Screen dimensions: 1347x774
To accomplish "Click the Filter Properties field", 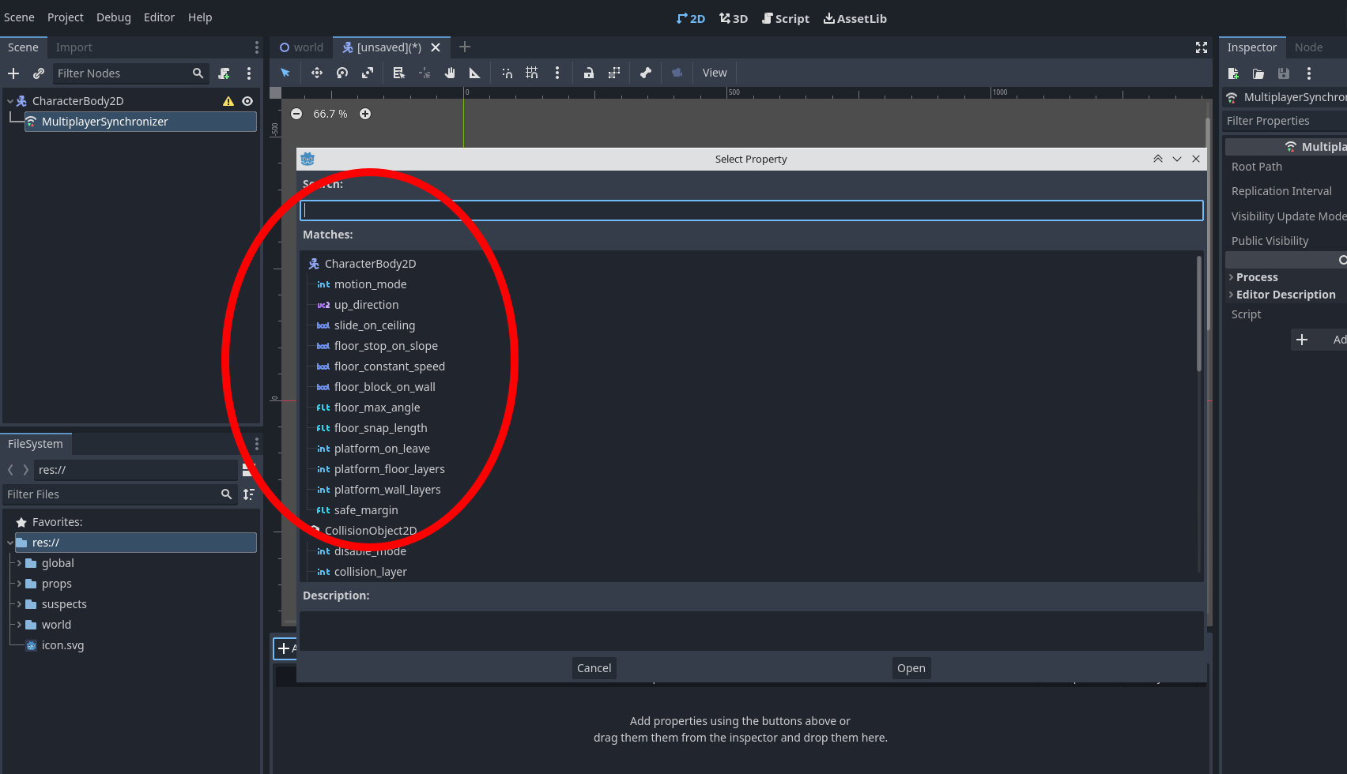I will point(1285,121).
